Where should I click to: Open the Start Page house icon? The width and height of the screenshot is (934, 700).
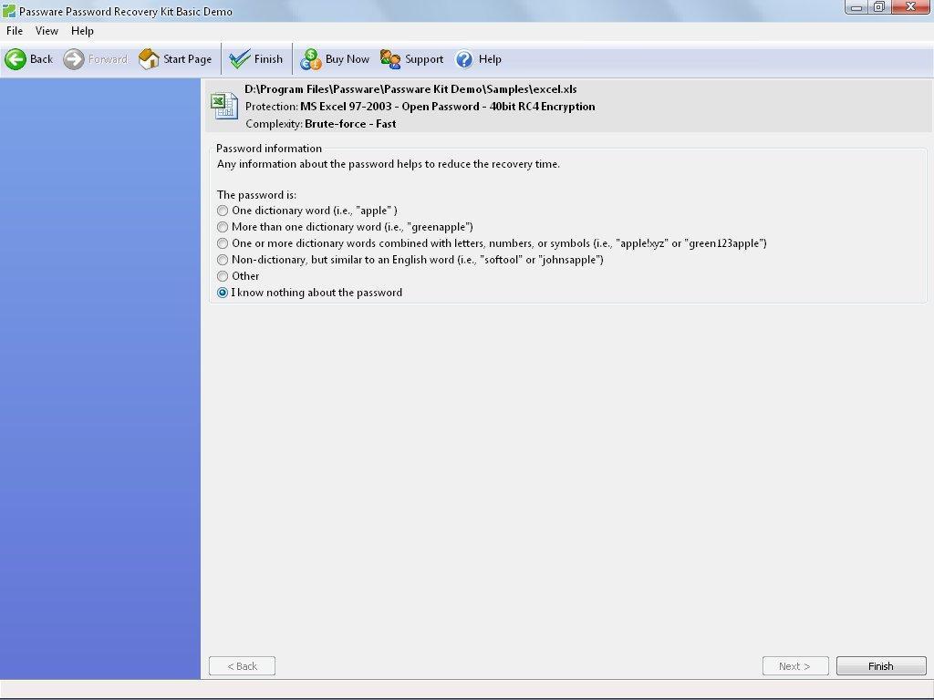pos(149,59)
